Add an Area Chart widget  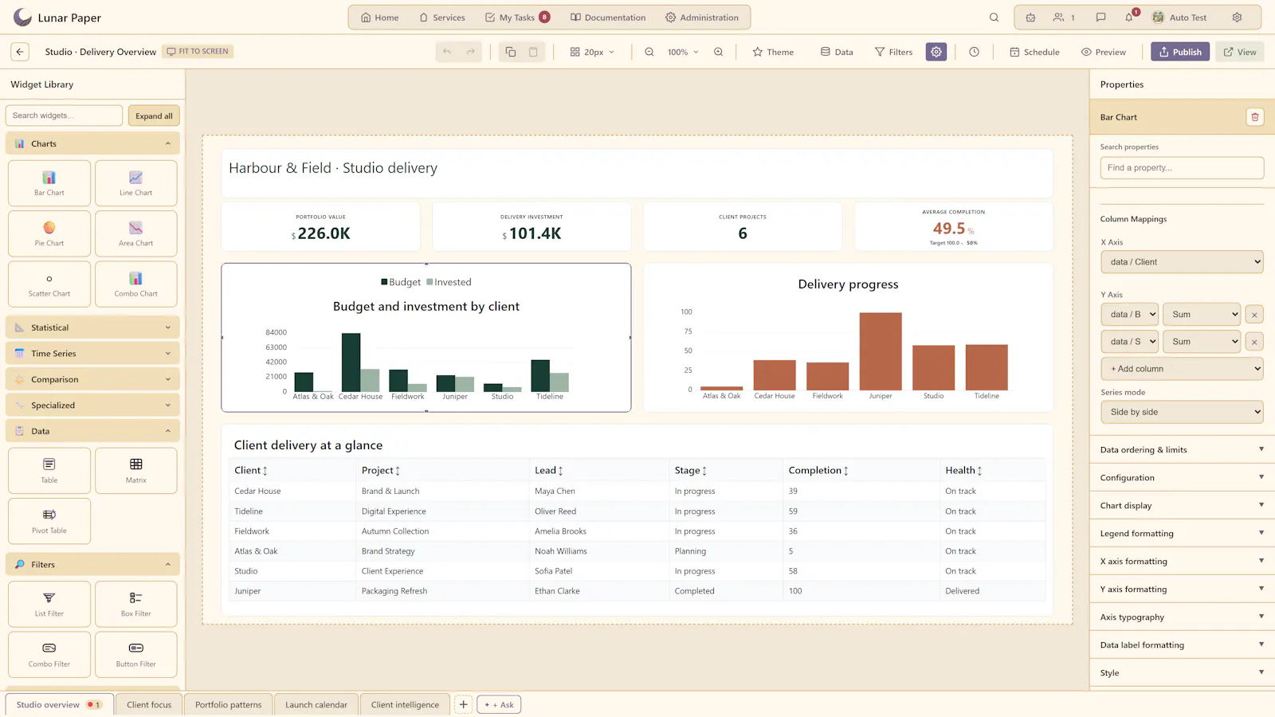point(136,233)
